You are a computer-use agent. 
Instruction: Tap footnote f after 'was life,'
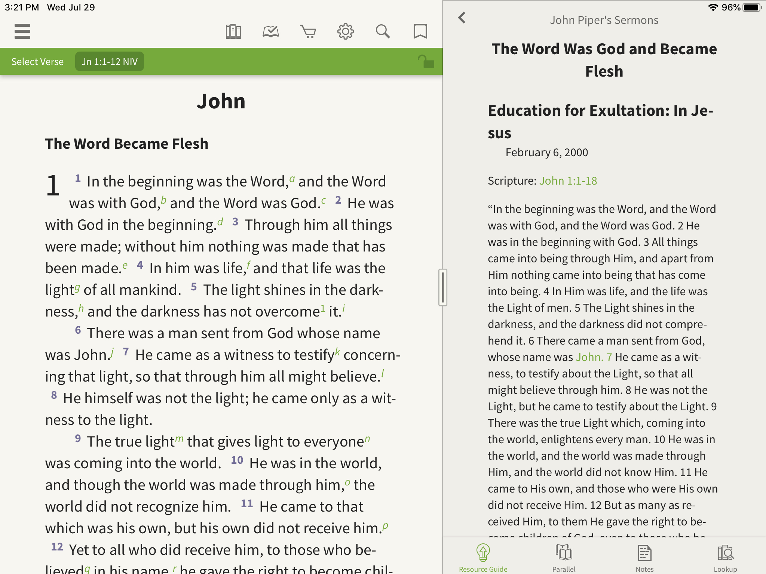tap(249, 265)
